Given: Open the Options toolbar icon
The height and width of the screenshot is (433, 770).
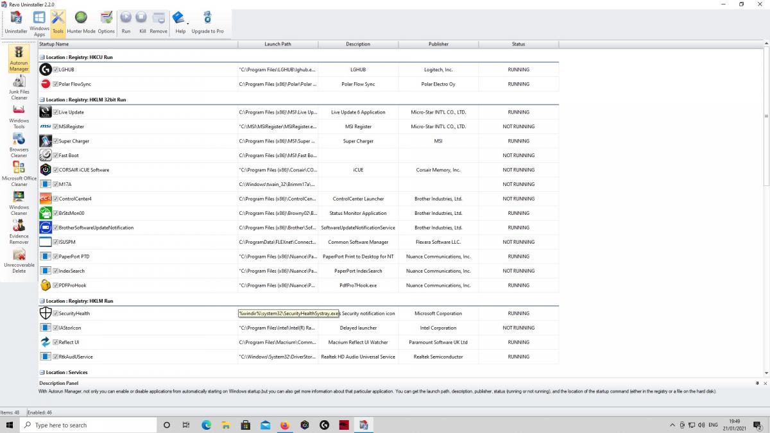Looking at the screenshot, I should pos(107,22).
